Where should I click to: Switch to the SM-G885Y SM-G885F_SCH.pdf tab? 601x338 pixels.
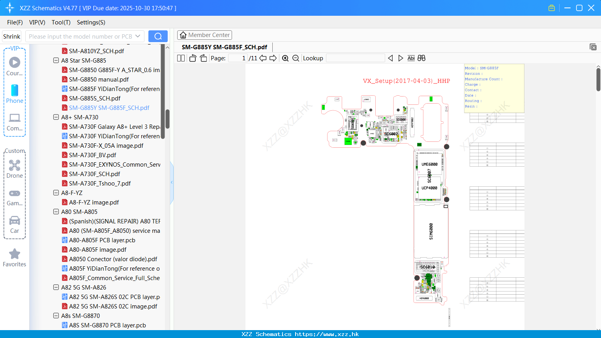click(x=225, y=47)
